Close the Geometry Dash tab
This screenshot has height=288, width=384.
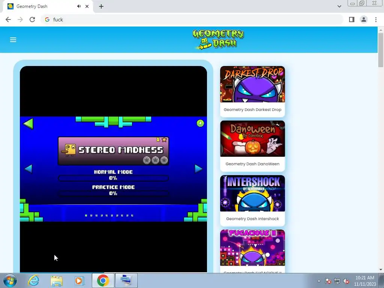pyautogui.click(x=87, y=6)
